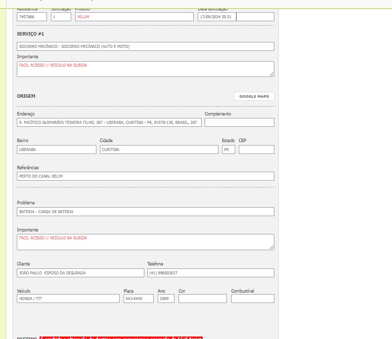This screenshot has height=339, width=392.
Task: Click the Telefone number field
Action: [x=211, y=273]
